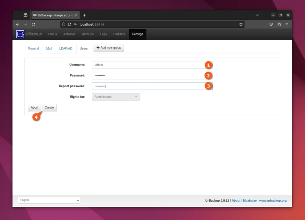Image resolution: width=305 pixels, height=220 pixels.
Task: Open a new browser tab with plus icon
Action: 84,15
